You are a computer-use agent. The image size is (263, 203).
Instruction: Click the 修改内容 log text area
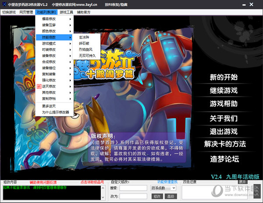coord(52,192)
